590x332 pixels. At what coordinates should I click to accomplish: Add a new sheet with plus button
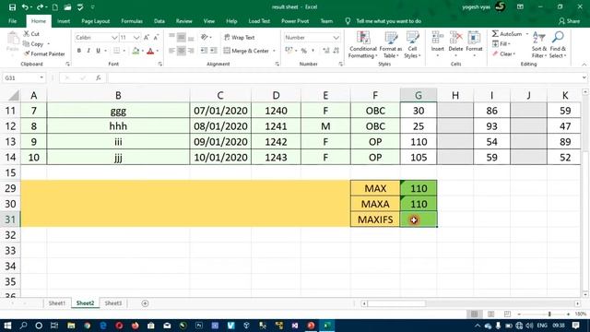click(x=145, y=303)
